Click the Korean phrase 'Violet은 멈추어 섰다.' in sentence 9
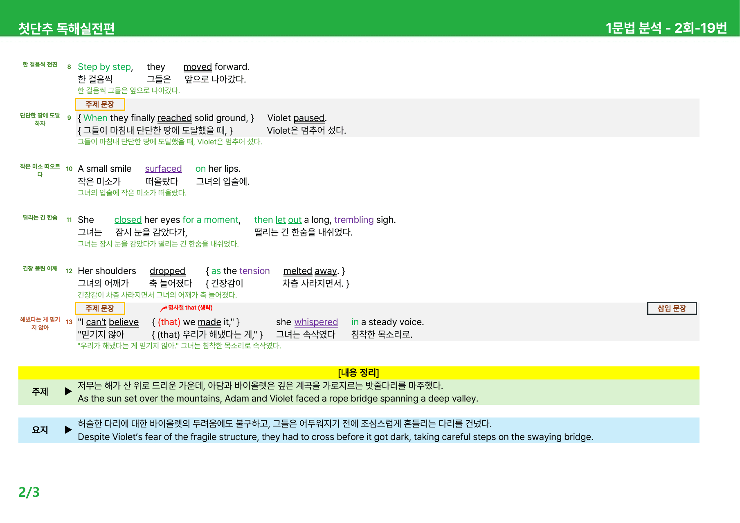 pos(306,130)
